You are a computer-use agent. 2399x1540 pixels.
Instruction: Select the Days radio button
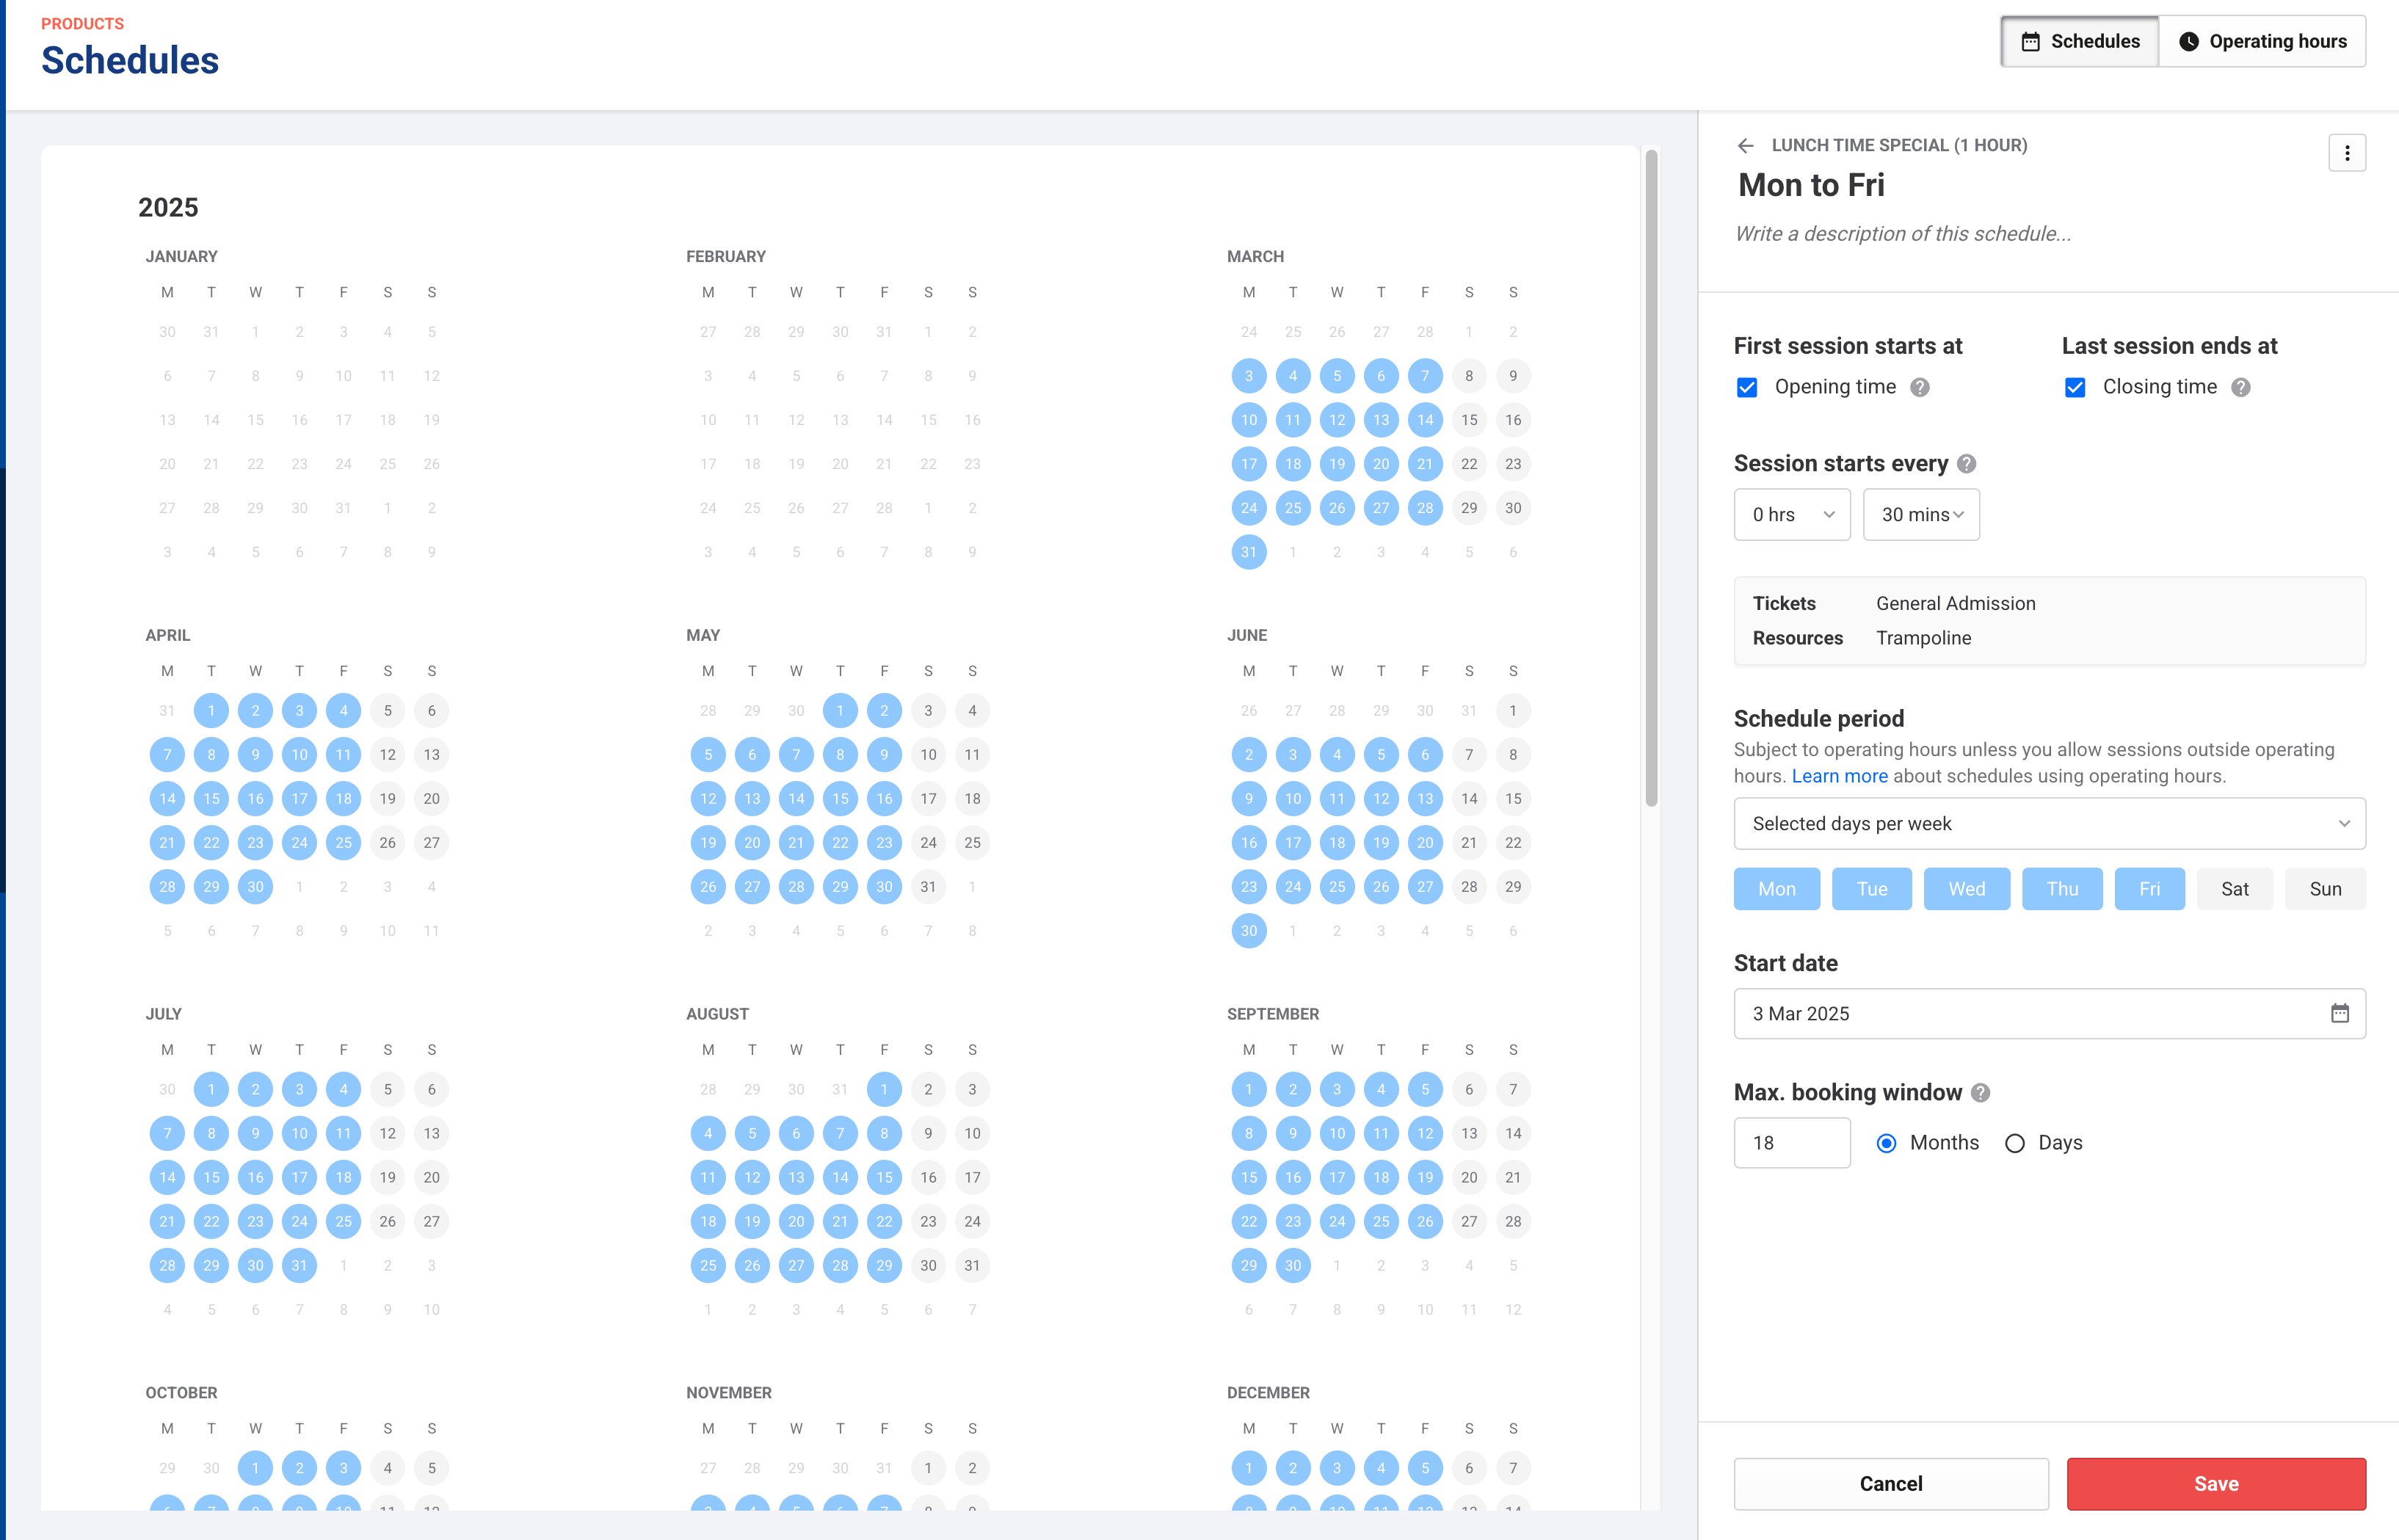(2014, 1143)
